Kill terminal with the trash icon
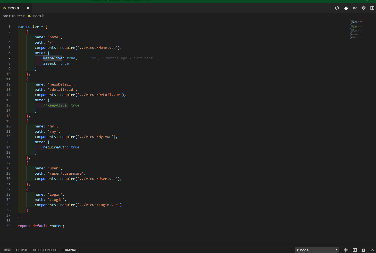The image size is (376, 253). coord(364,250)
